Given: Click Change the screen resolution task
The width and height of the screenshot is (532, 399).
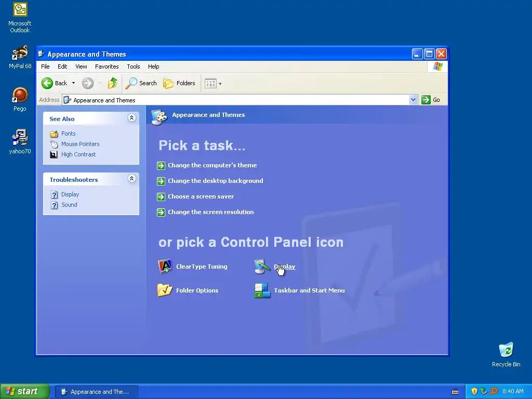Looking at the screenshot, I should [x=211, y=212].
